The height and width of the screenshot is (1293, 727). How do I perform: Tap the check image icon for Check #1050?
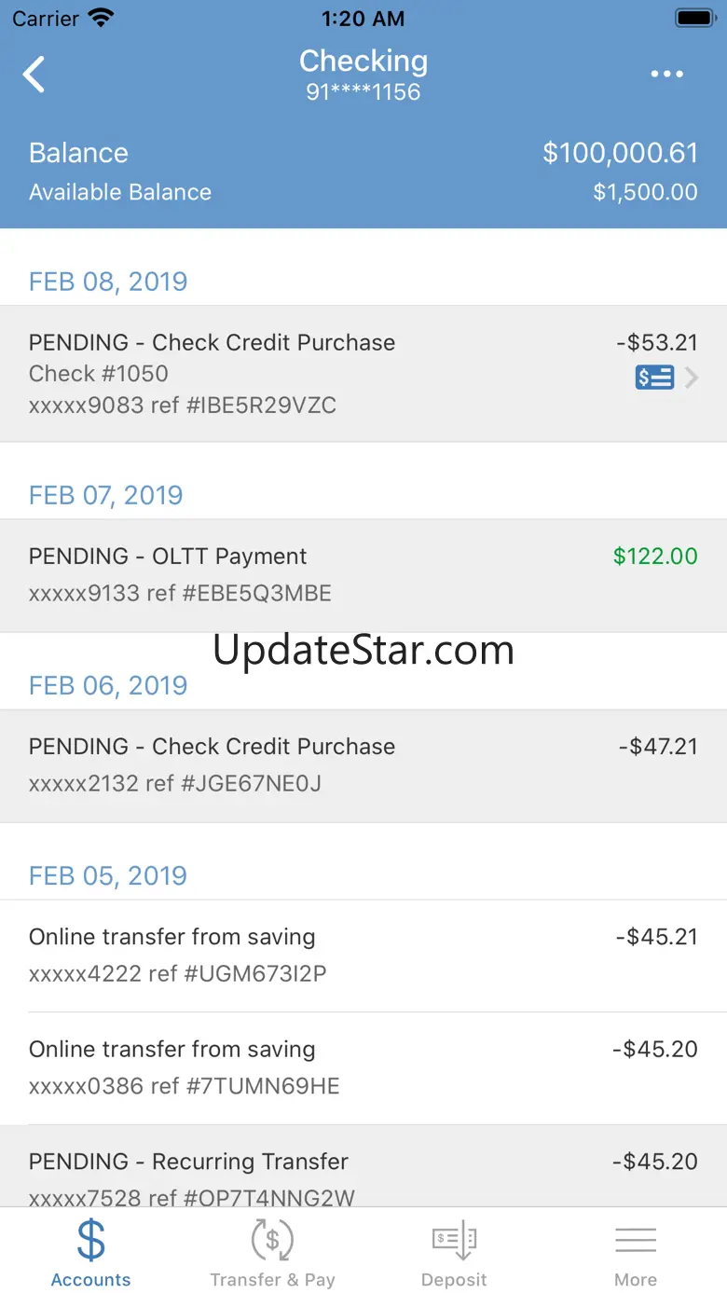pos(654,378)
